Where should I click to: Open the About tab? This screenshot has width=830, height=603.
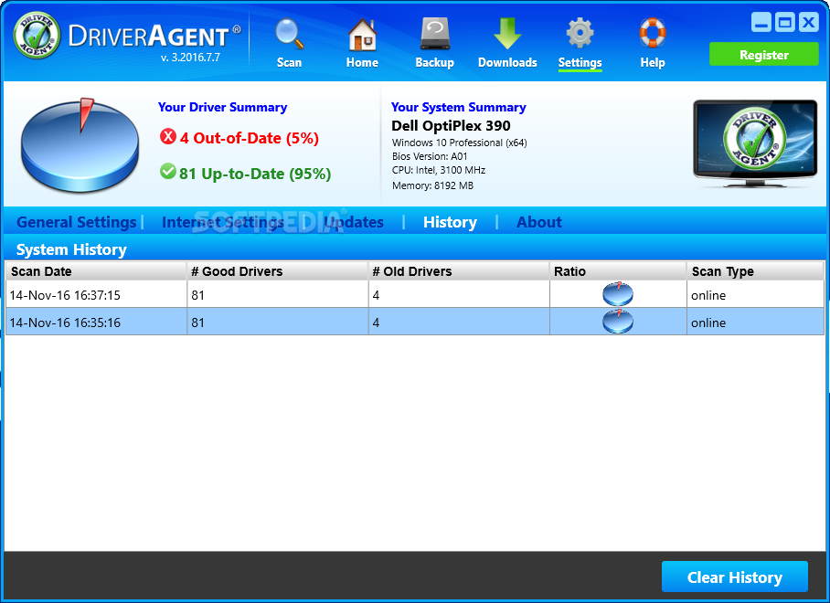[539, 222]
